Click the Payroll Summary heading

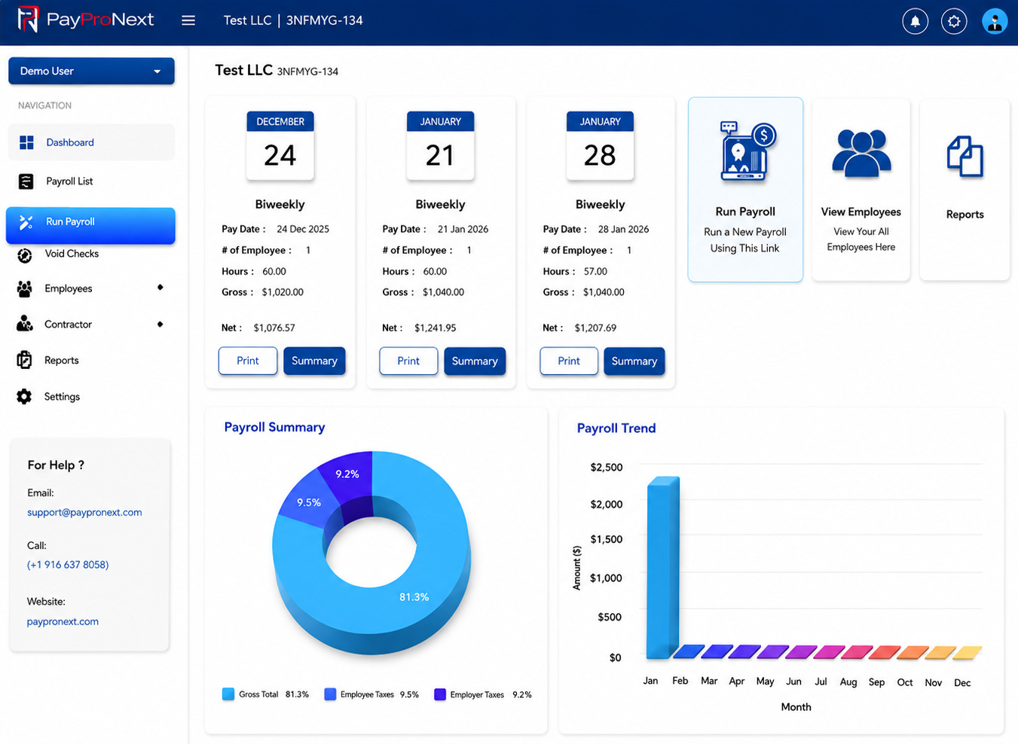point(274,427)
